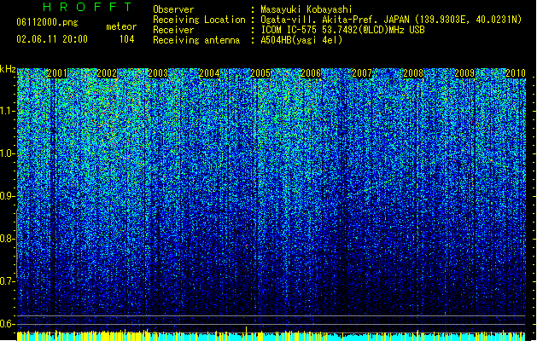The height and width of the screenshot is (341, 537).
Task: Click the date text 02.06.11 20:00
Action: 52,39
